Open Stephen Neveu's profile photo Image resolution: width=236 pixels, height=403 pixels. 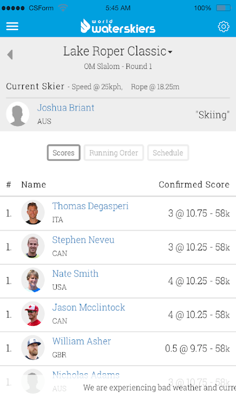coord(33,246)
